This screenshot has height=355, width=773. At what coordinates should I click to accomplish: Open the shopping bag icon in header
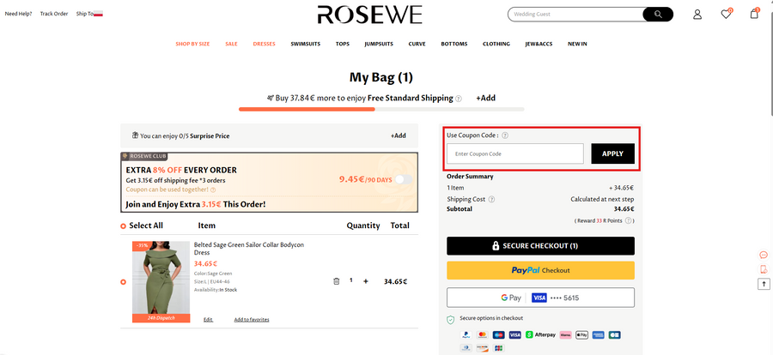[754, 15]
